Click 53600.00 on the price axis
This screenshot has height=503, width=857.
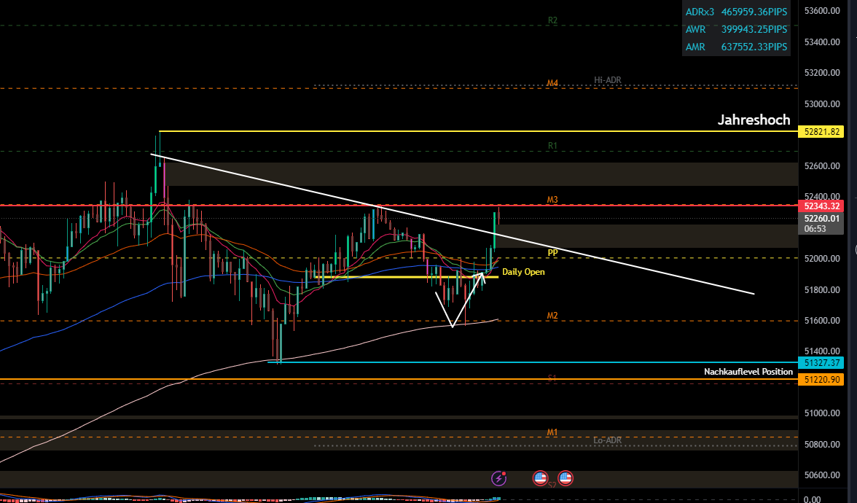pos(822,11)
